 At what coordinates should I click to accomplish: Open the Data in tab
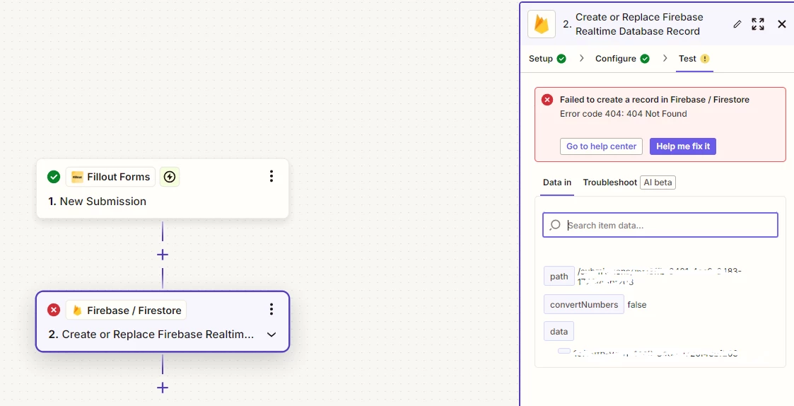(x=557, y=182)
